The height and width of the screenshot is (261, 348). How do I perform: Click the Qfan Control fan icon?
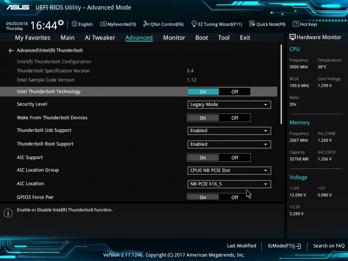146,24
